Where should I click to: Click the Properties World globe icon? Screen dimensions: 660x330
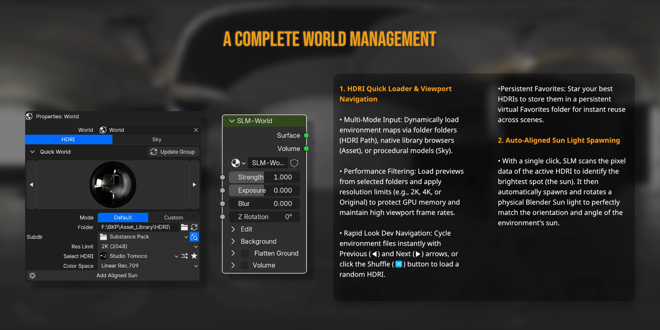click(x=29, y=116)
